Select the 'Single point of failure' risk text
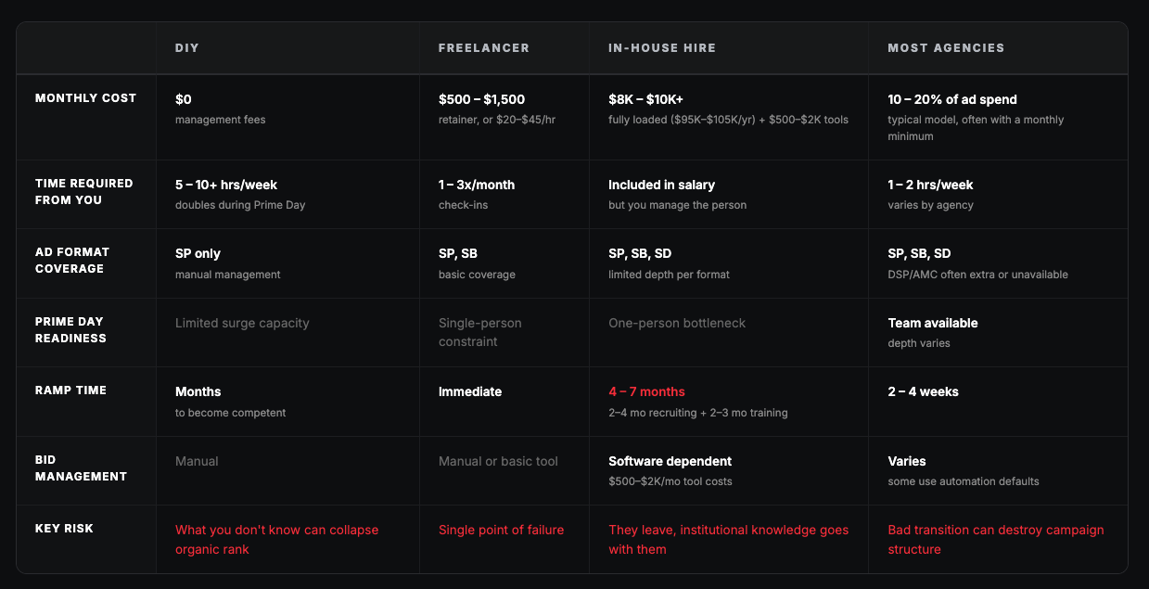 click(501, 531)
